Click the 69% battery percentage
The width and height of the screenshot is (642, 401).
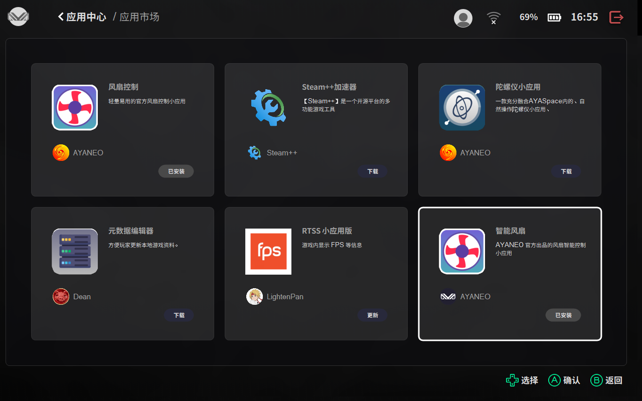[x=529, y=17]
